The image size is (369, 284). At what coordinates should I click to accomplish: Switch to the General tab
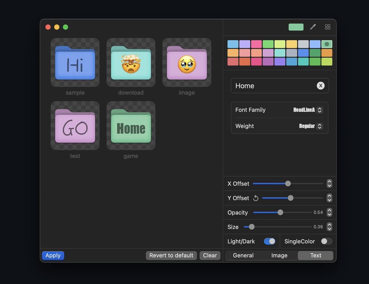click(243, 256)
